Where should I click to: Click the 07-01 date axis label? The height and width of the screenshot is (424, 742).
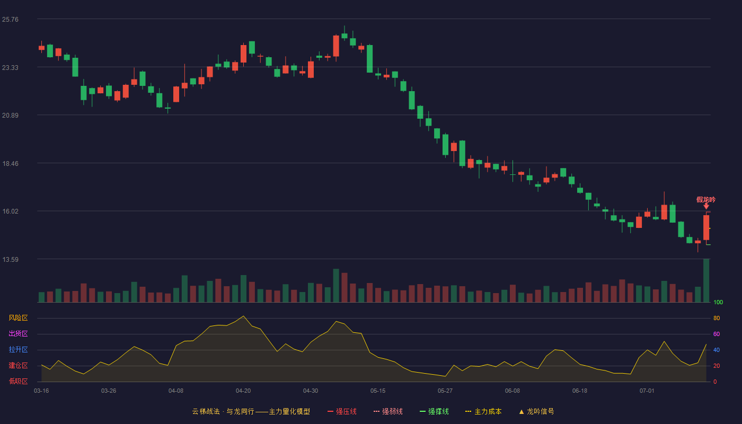647,391
